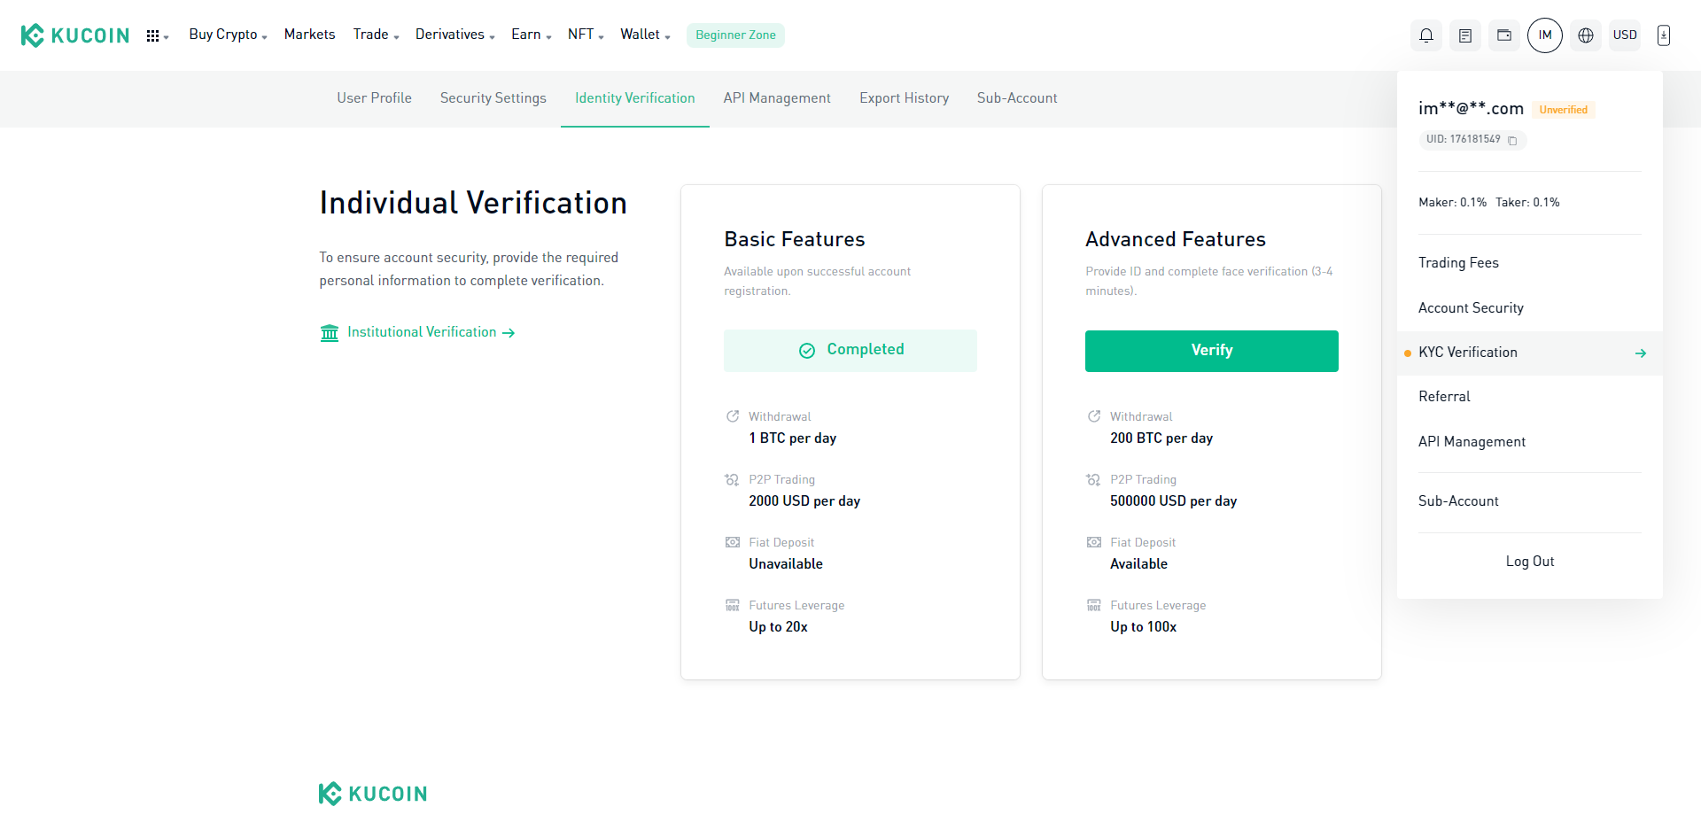Click the 'Up to 20x' value
This screenshot has width=1701, height=830.
pos(778,627)
